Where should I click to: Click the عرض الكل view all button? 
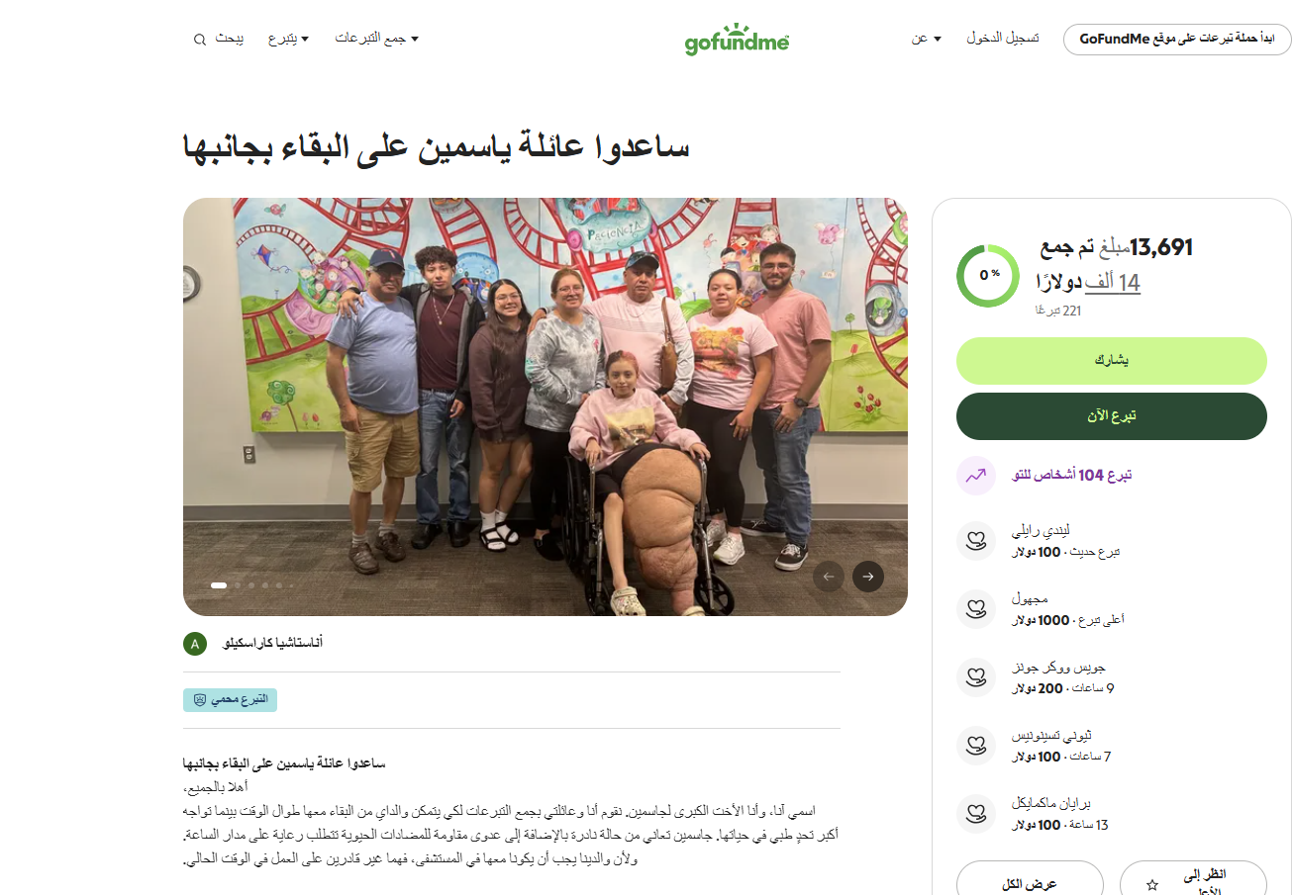click(x=1030, y=878)
